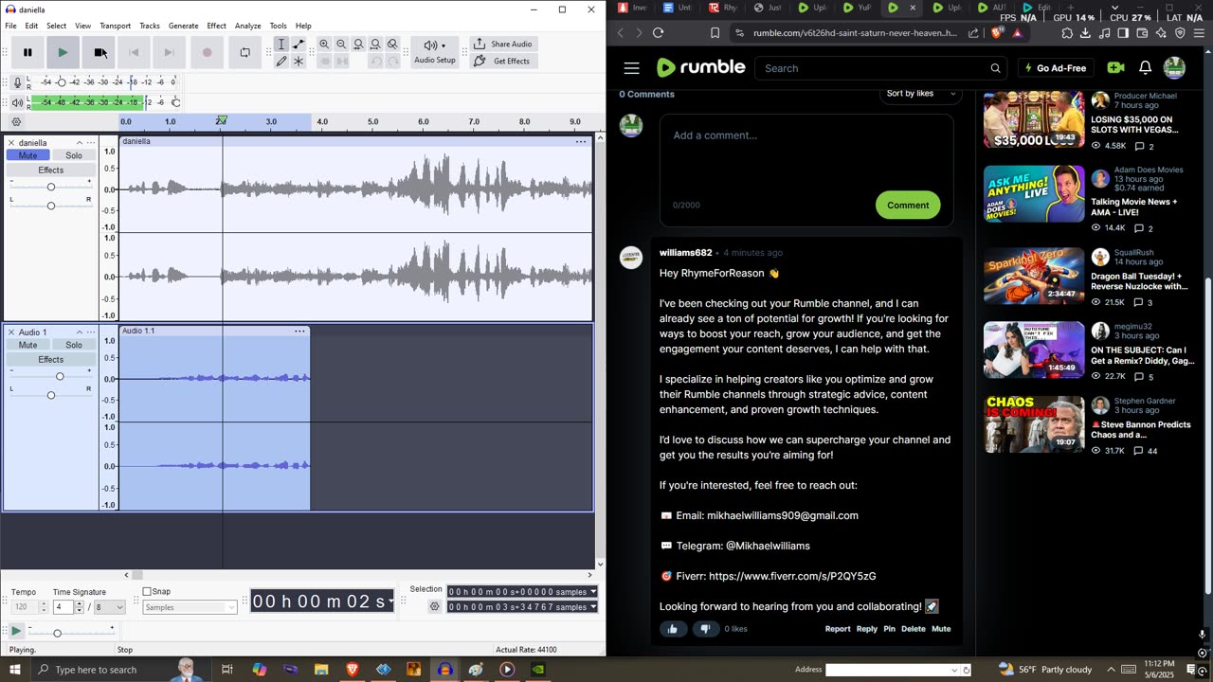Image resolution: width=1213 pixels, height=682 pixels.
Task: Click Go Ad-Free on Rumble
Action: click(x=1055, y=68)
